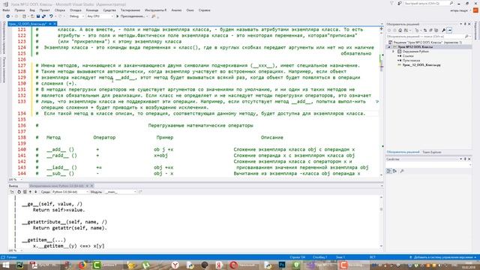Open the Windows Start button
Viewport: 480px width, 270px height.
[5, 265]
